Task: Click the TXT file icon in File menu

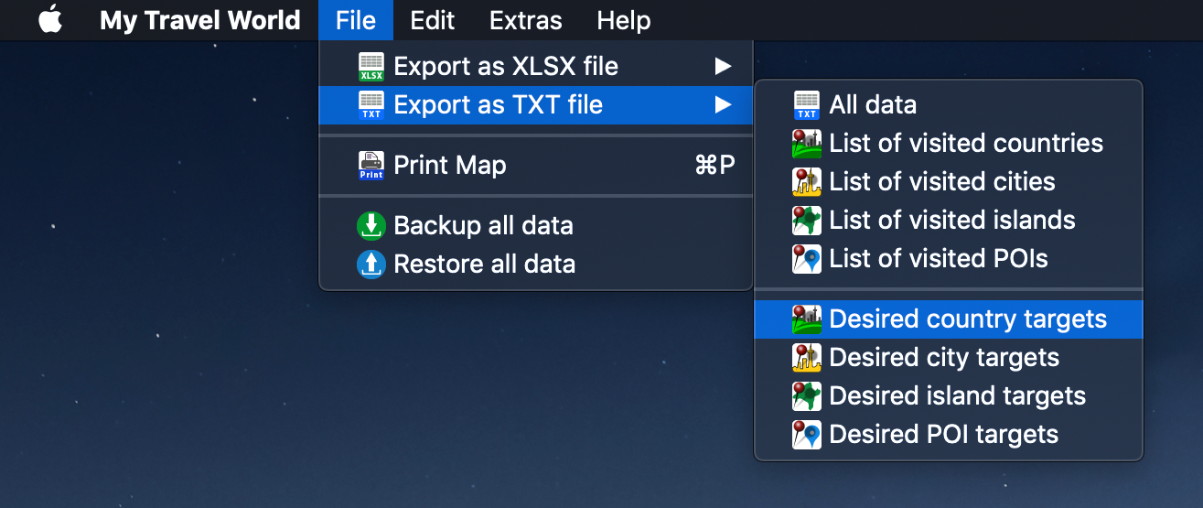Action: point(371,105)
